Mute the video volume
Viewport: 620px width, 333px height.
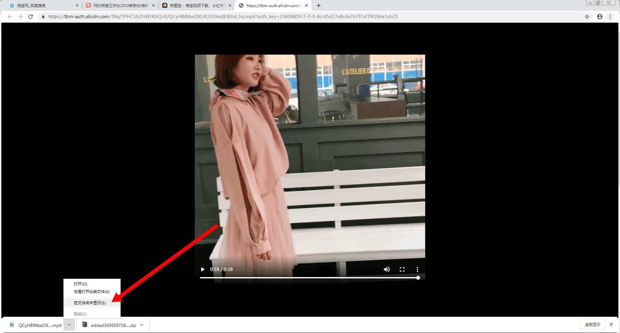point(387,269)
